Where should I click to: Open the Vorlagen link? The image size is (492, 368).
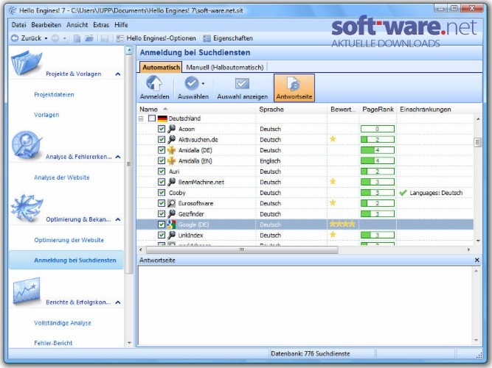pyautogui.click(x=46, y=115)
